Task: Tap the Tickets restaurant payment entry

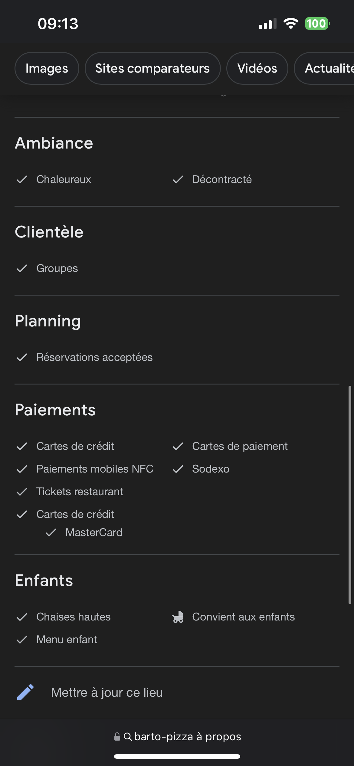Action: pos(80,492)
